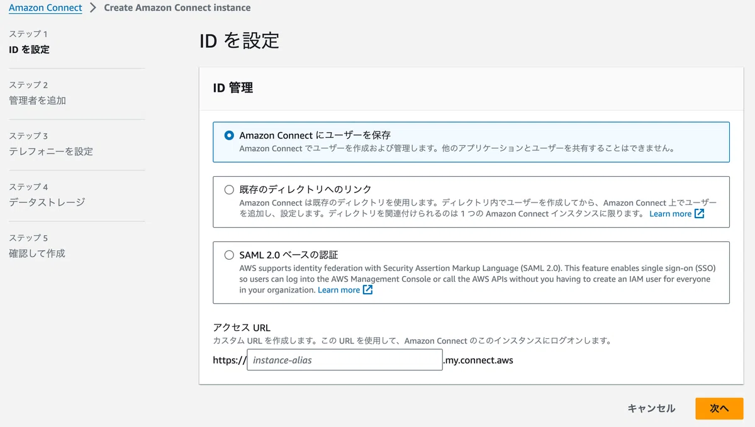
Task: Open Learn more link for existing directory
Action: coord(670,214)
